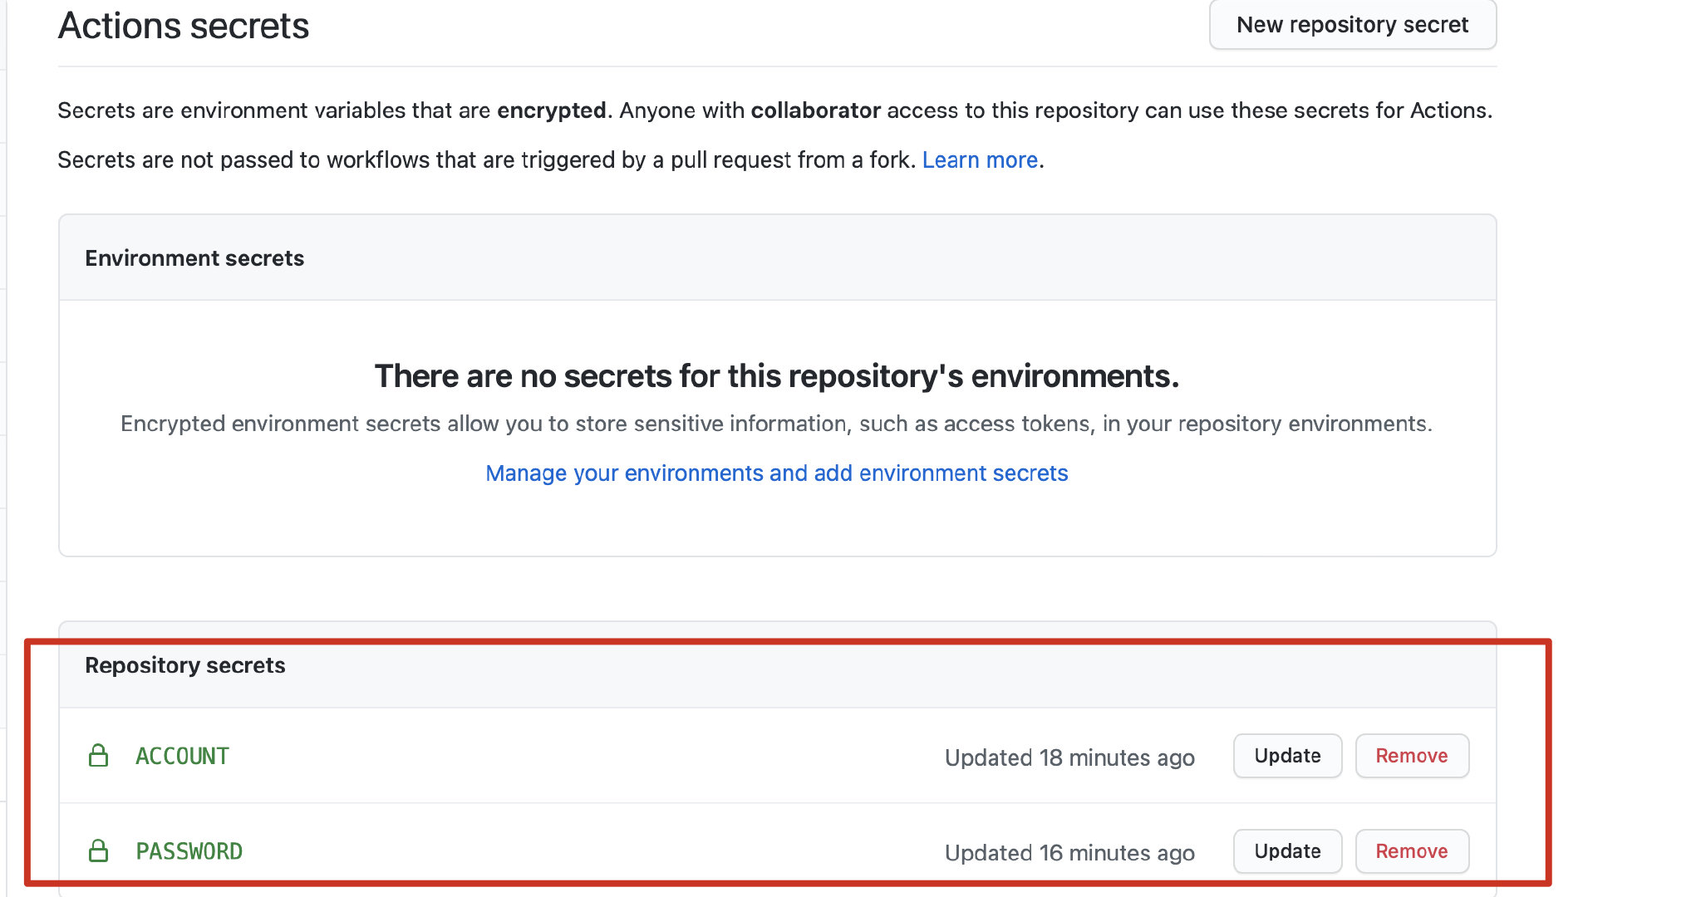Image resolution: width=1706 pixels, height=897 pixels.
Task: Click the no secrets for environments message
Action: (x=776, y=376)
